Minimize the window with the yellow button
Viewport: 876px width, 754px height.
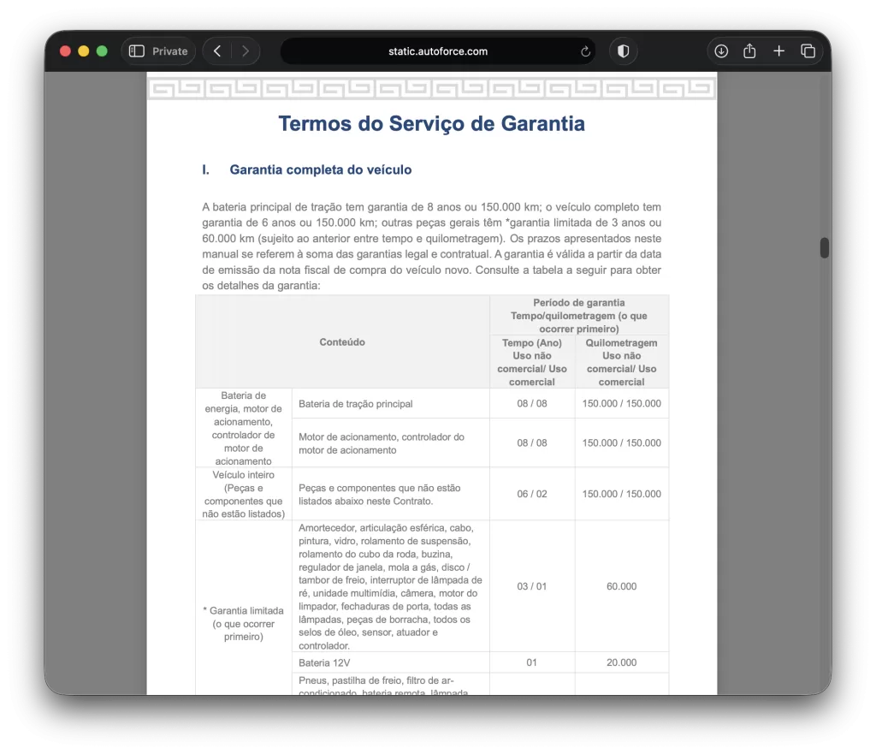tap(84, 51)
